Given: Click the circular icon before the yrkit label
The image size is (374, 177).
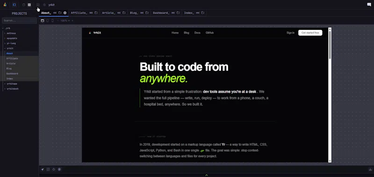Looking at the screenshot, I should (44, 5).
